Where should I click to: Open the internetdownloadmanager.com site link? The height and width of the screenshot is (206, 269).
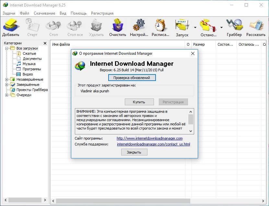150,138
